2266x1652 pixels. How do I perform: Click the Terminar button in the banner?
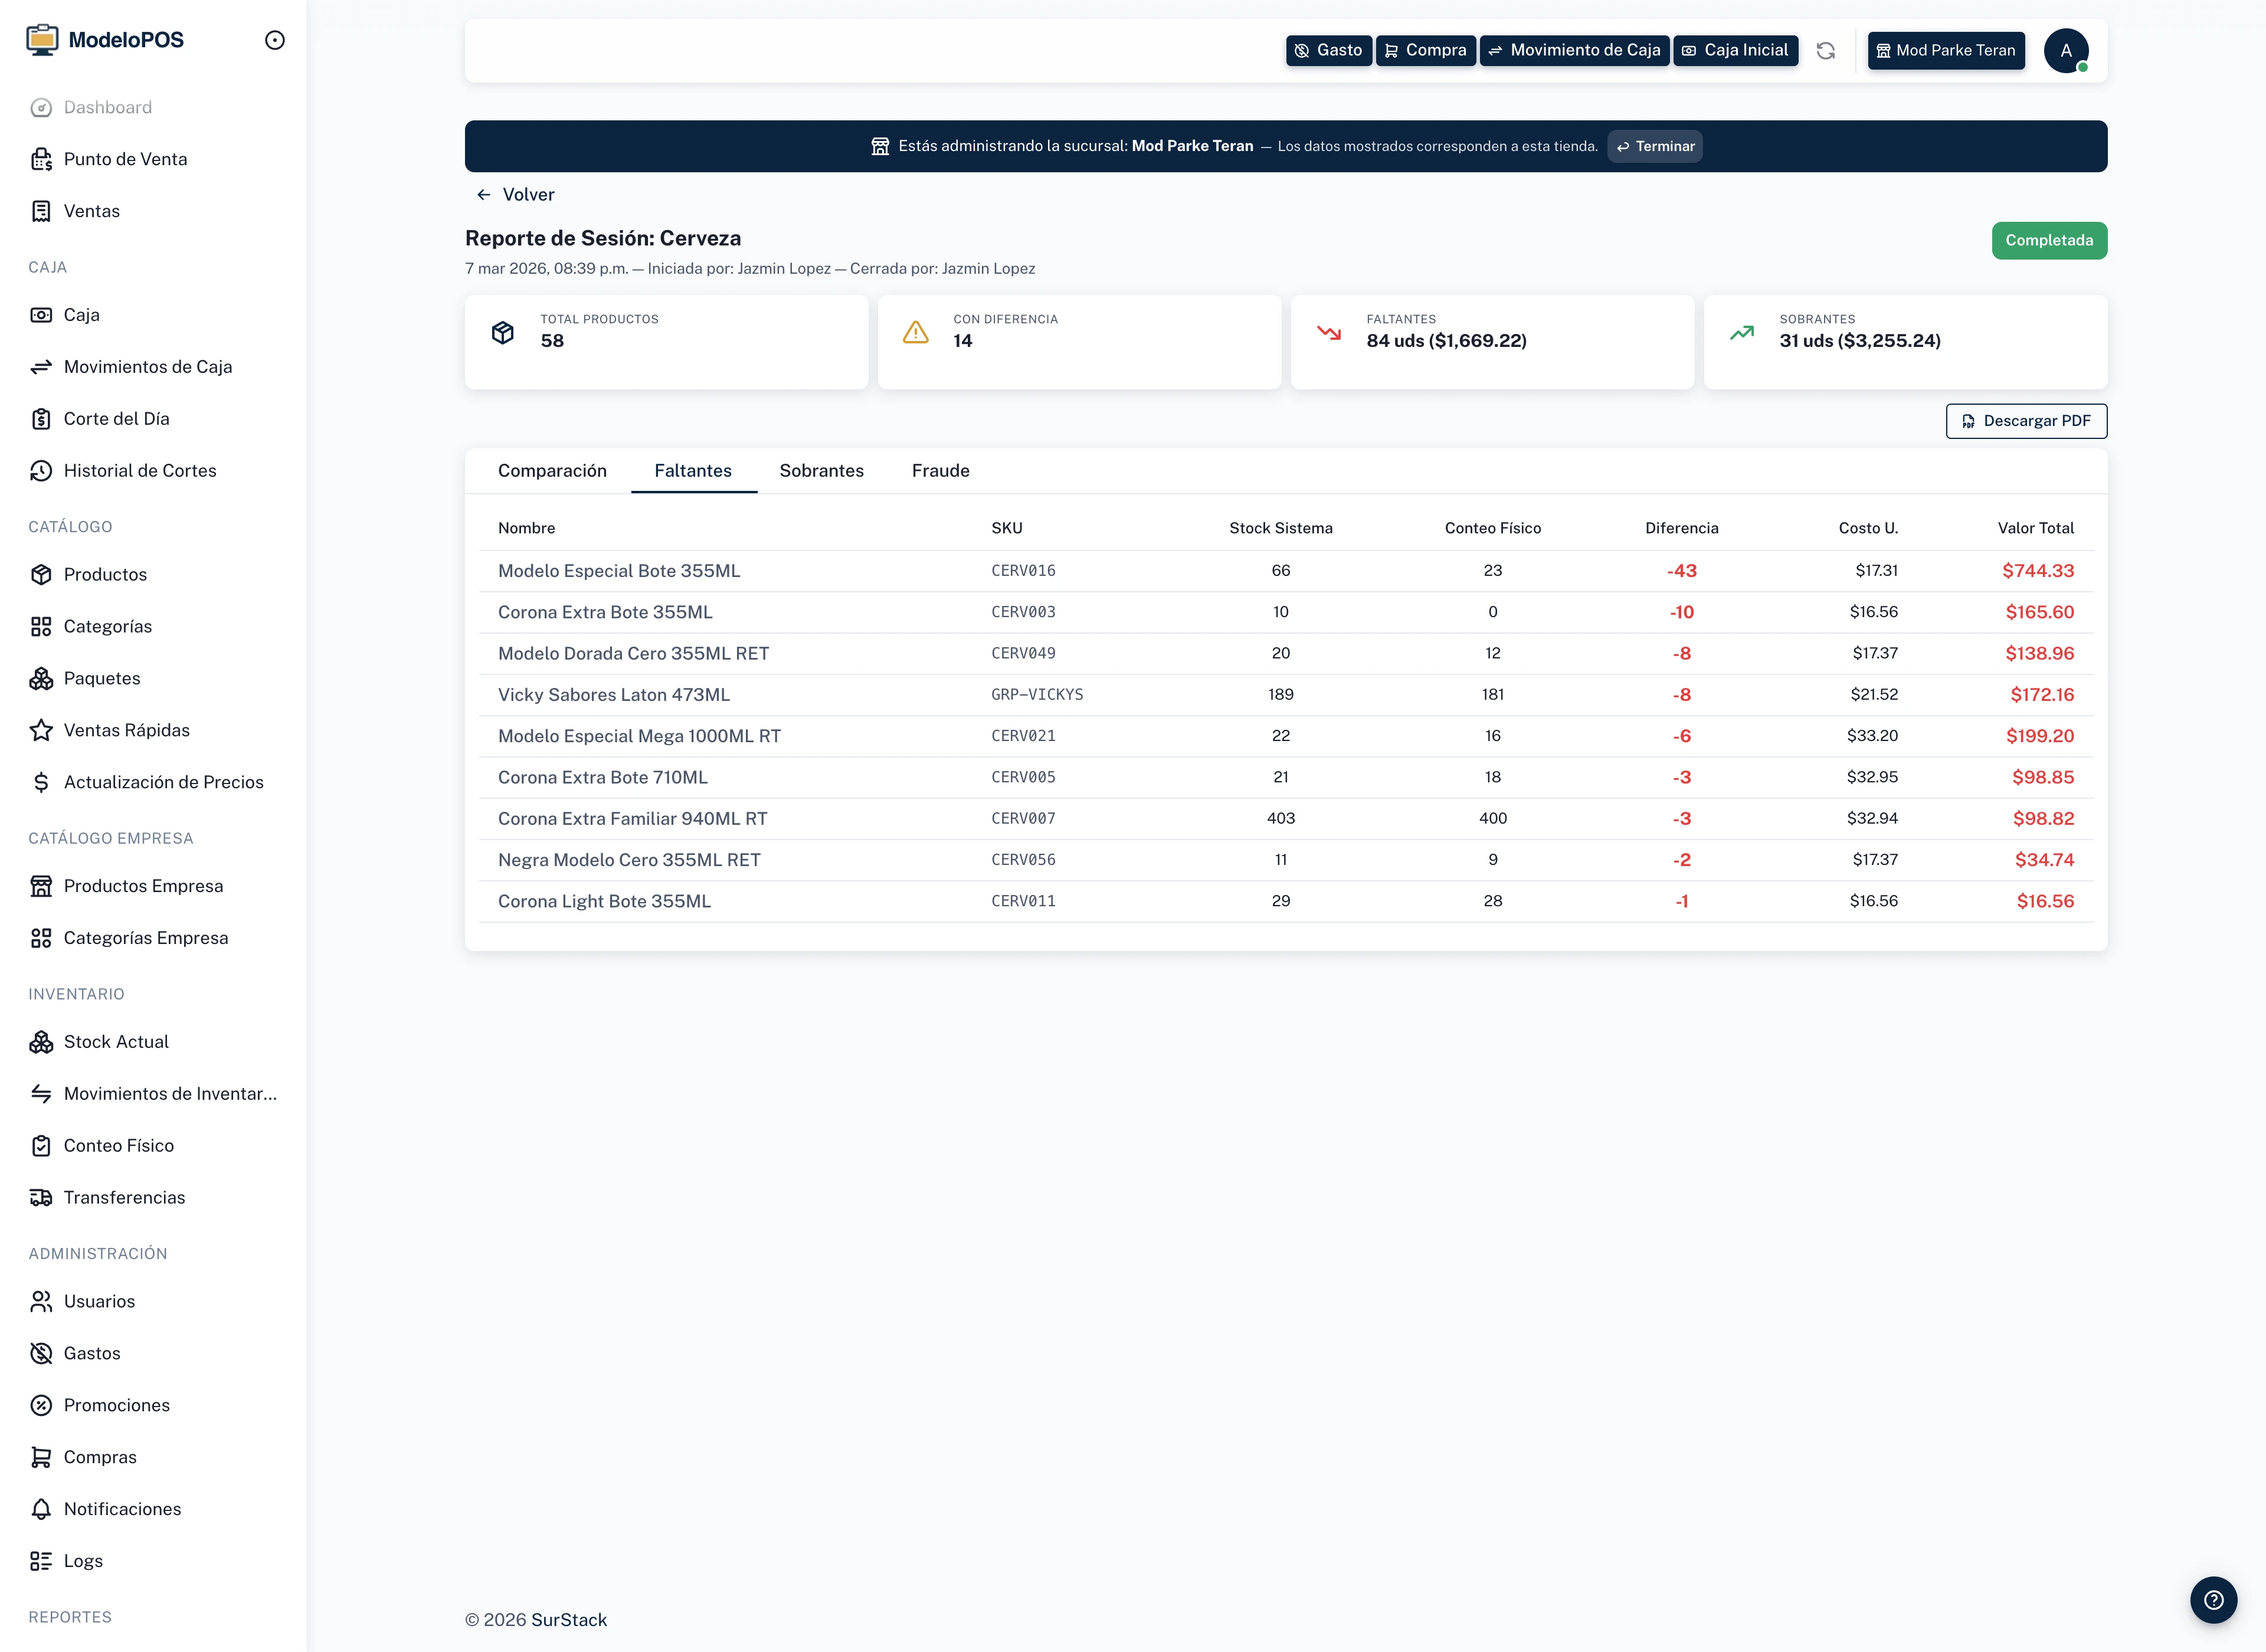click(x=1655, y=146)
